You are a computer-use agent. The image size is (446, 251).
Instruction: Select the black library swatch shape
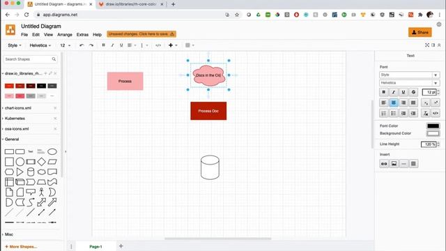point(41,86)
